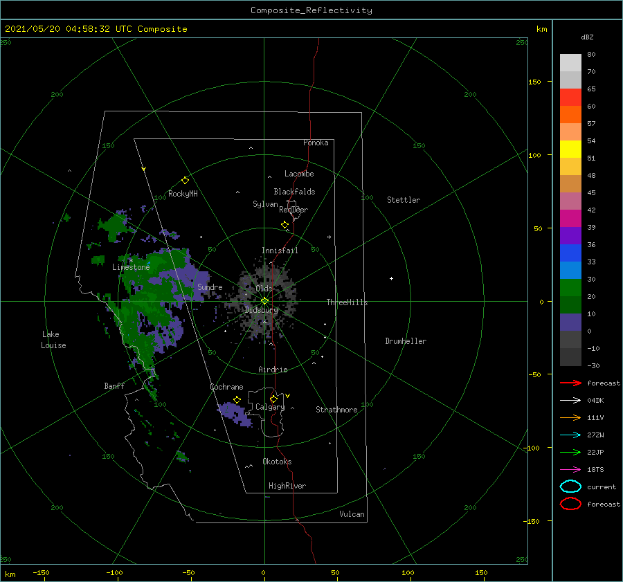Click the ThreeHills label
This screenshot has height=582, width=623.
(347, 302)
